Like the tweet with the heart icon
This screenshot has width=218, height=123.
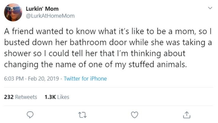pyautogui.click(x=135, y=115)
